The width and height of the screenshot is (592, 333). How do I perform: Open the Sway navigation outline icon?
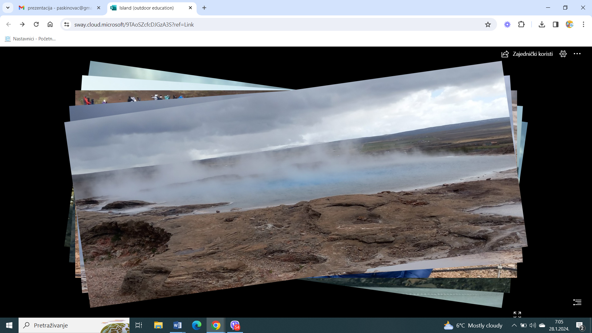[x=577, y=302]
